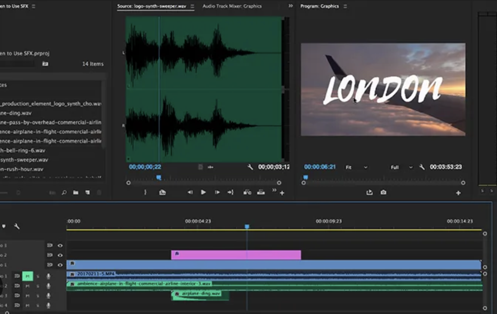
Task: Toggle sync lock for Audio 2 track
Action: [x=17, y=286]
